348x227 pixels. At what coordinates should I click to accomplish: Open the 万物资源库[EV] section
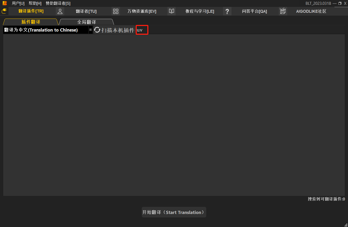click(x=142, y=11)
